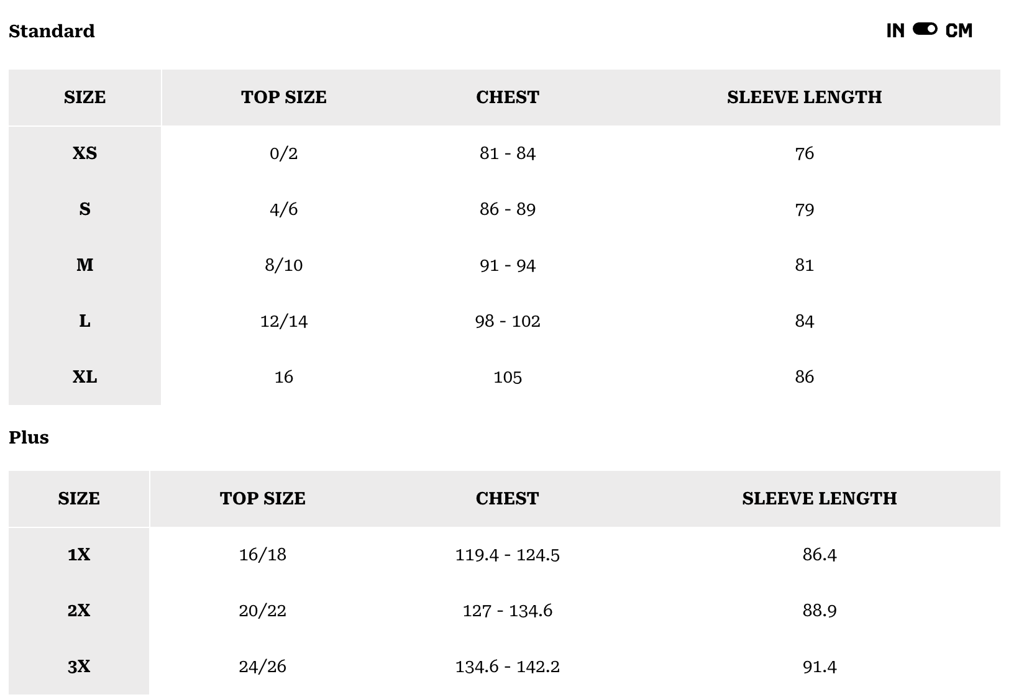
Task: Click the IN unit label
Action: pos(895,30)
